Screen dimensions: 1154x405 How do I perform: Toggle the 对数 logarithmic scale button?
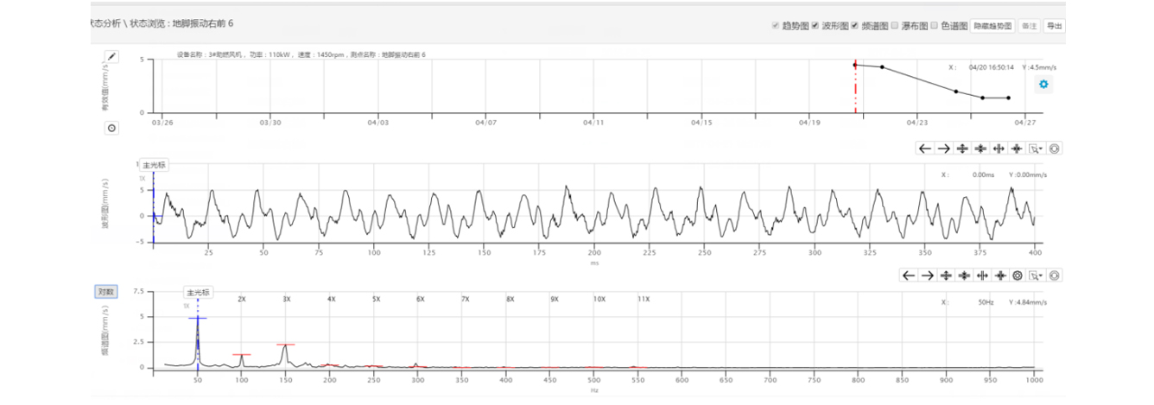coord(105,292)
